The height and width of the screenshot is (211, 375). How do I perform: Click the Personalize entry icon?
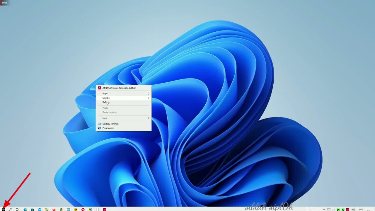(99, 128)
